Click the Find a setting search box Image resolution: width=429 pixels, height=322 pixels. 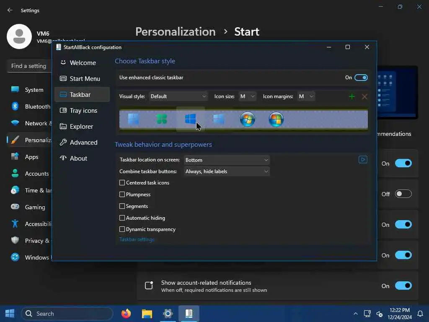29,66
